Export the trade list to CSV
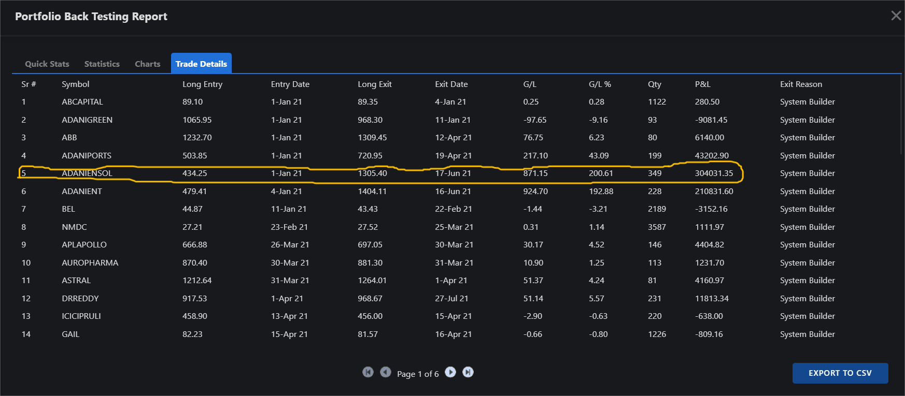The width and height of the screenshot is (905, 396). tap(840, 373)
